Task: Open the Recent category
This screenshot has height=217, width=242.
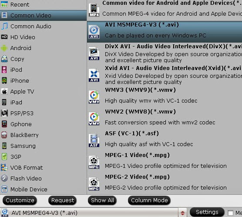Action: (43, 4)
